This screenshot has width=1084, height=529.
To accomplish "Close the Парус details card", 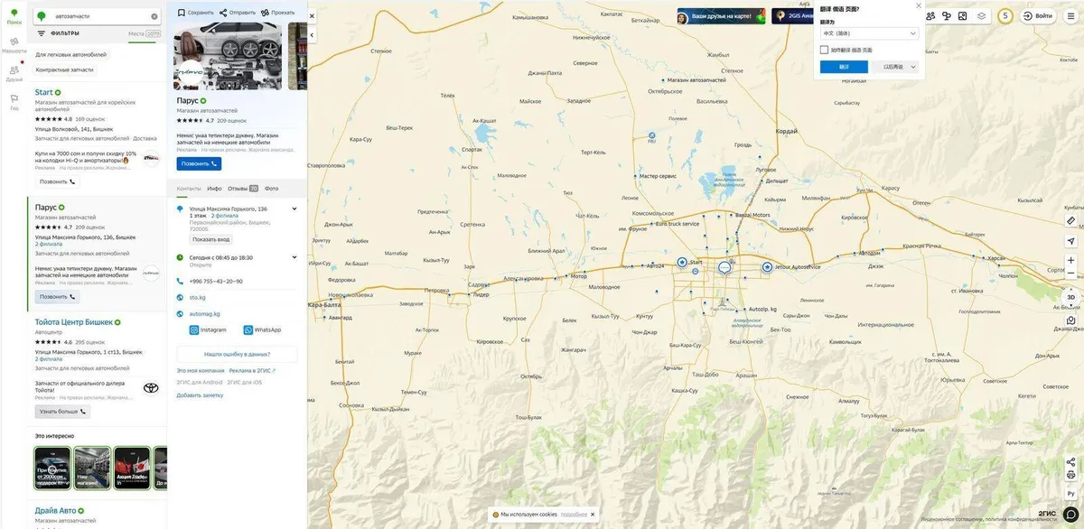I will (x=312, y=15).
